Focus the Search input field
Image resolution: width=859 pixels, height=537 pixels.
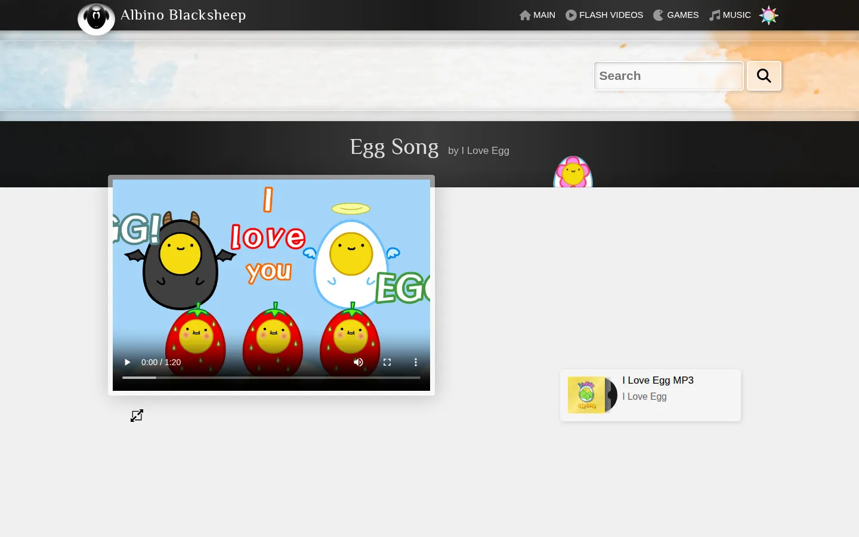669,76
